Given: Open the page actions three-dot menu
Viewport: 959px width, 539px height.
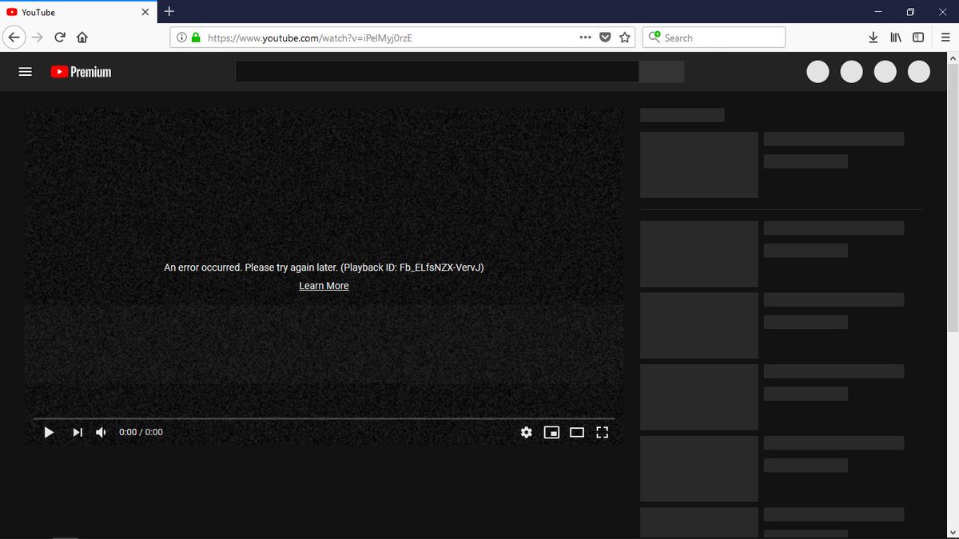Looking at the screenshot, I should 585,38.
